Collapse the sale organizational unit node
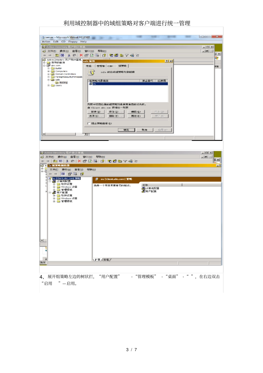The width and height of the screenshot is (263, 373). [x=49, y=80]
